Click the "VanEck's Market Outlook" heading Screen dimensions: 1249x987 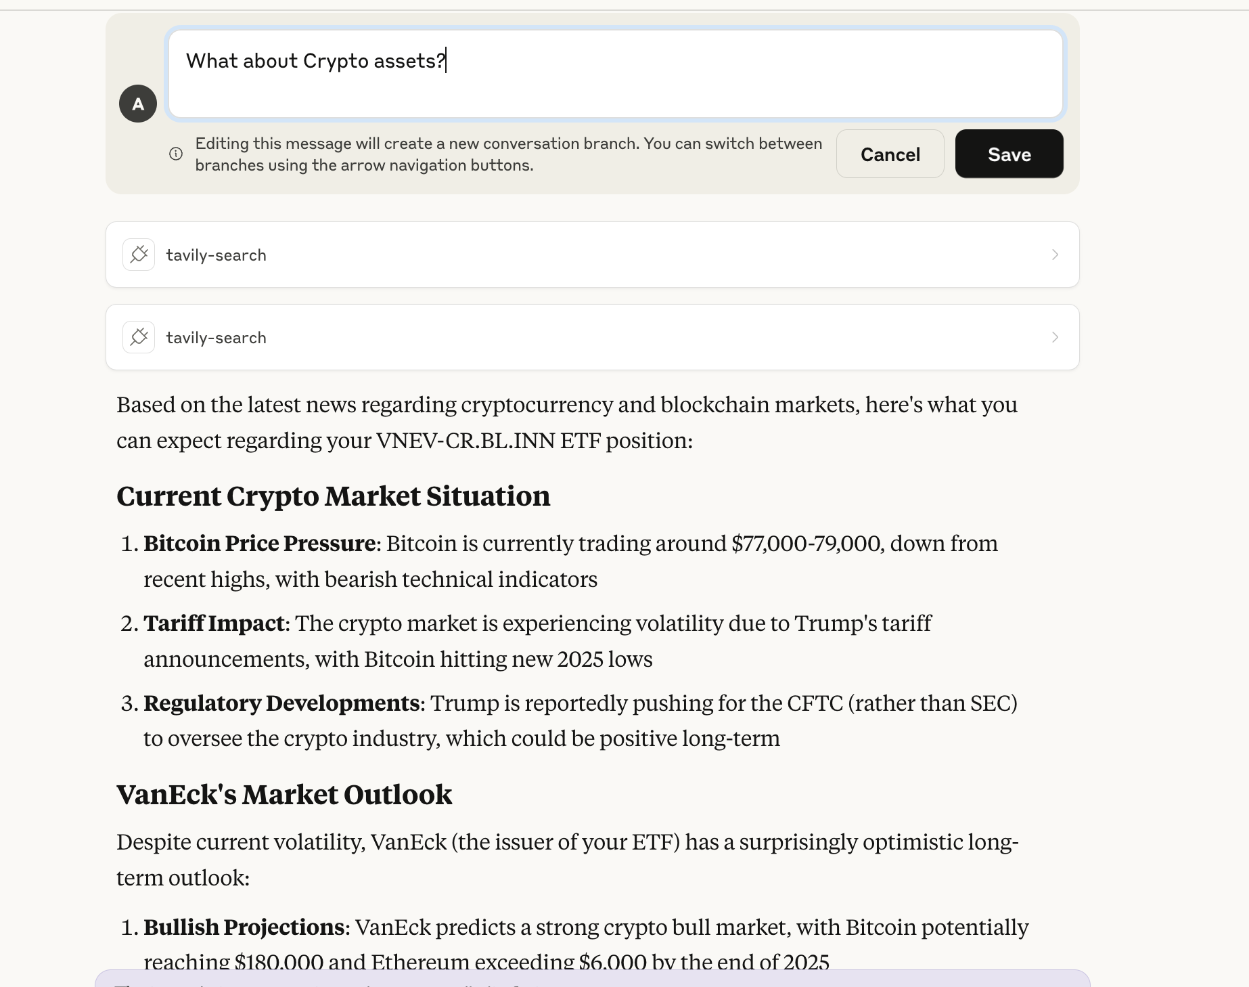284,795
